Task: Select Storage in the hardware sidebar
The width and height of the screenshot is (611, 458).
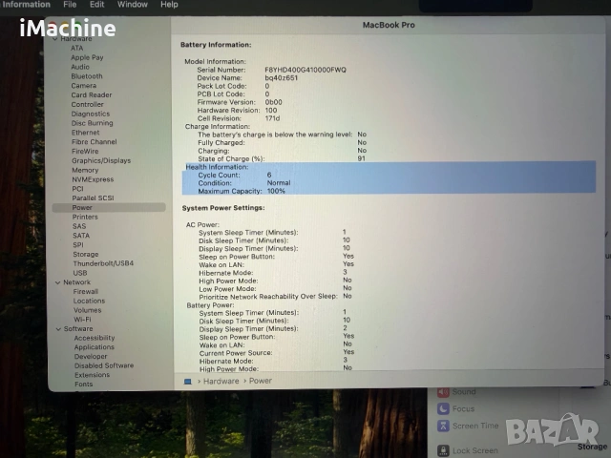Action: point(85,255)
